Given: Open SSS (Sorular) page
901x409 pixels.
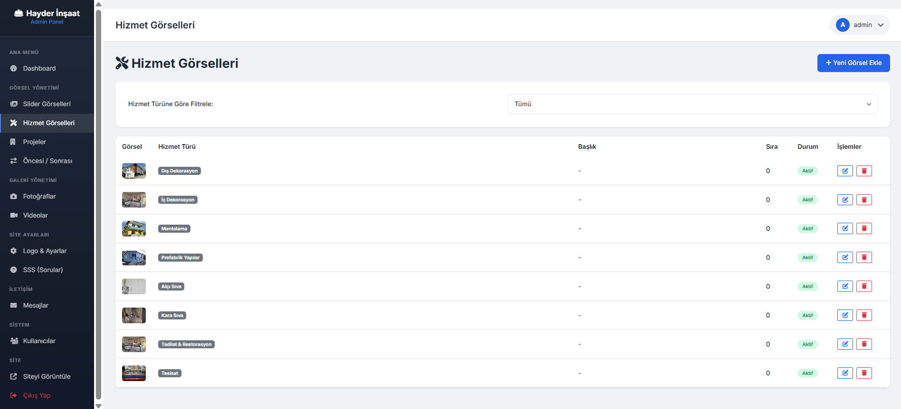Looking at the screenshot, I should [x=47, y=270].
